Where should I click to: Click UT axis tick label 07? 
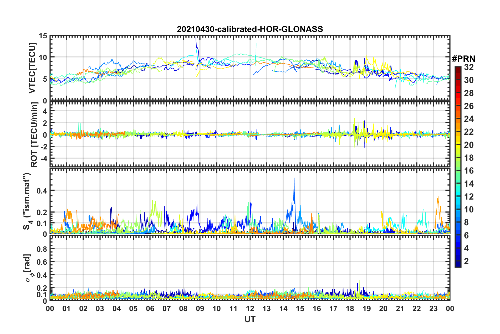pos(167,309)
